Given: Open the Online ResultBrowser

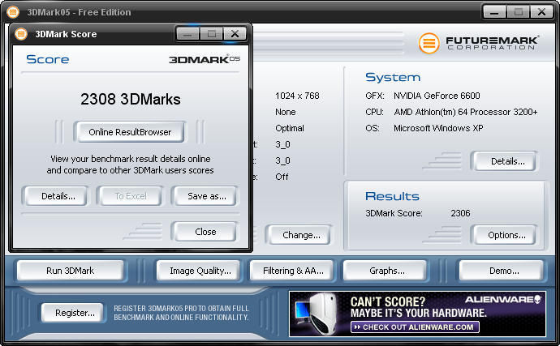Looking at the screenshot, I should (x=130, y=132).
